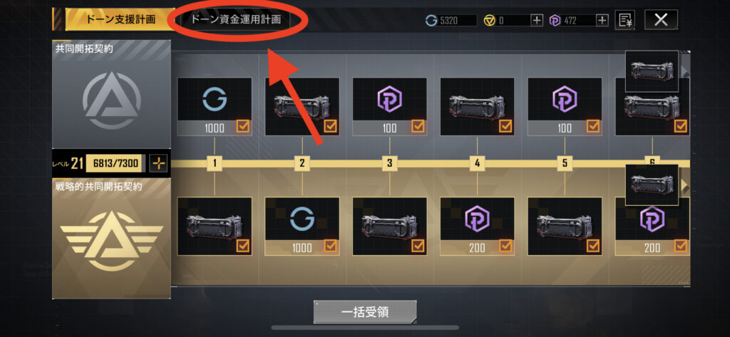Tap the gold winged strategic contract emblem
Screen dimensions: 730x337
(x=111, y=241)
